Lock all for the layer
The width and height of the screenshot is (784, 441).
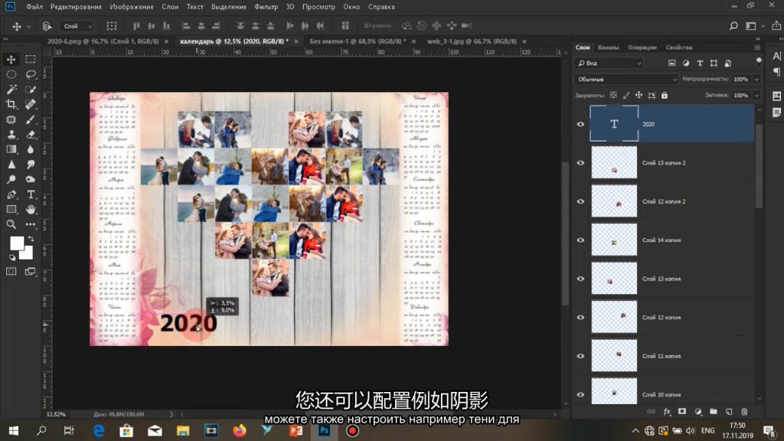(x=665, y=95)
